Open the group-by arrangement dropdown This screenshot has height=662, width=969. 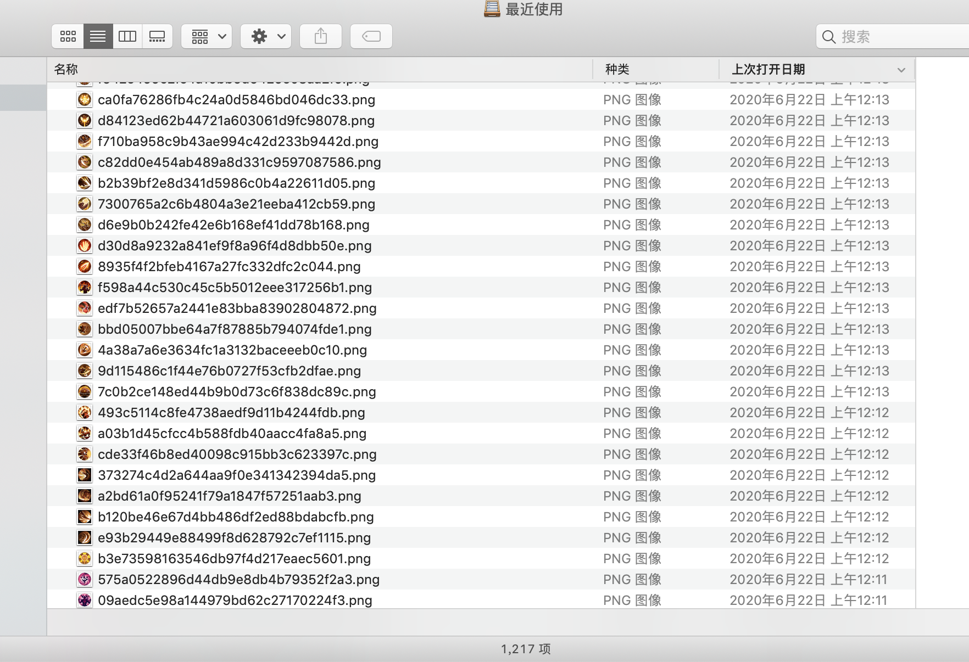pyautogui.click(x=207, y=36)
